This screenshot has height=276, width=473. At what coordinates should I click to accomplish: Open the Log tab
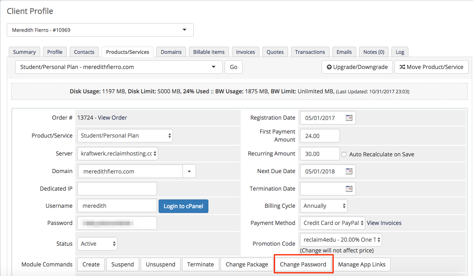pos(400,52)
